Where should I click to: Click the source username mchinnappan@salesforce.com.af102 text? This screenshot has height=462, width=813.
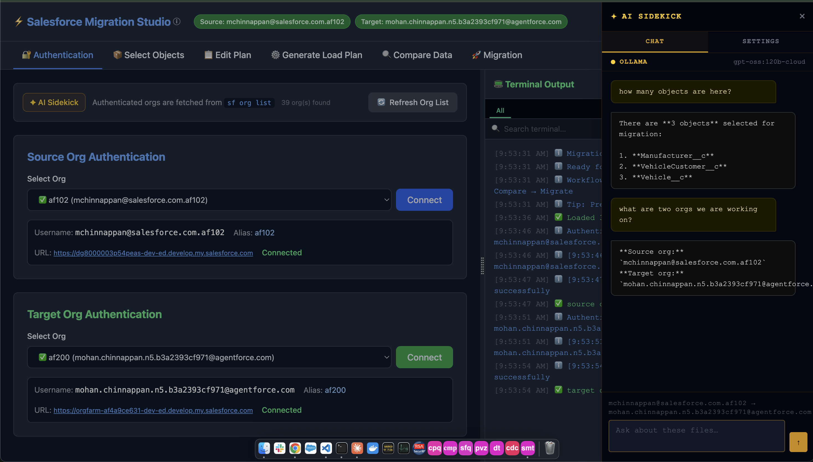pos(150,233)
